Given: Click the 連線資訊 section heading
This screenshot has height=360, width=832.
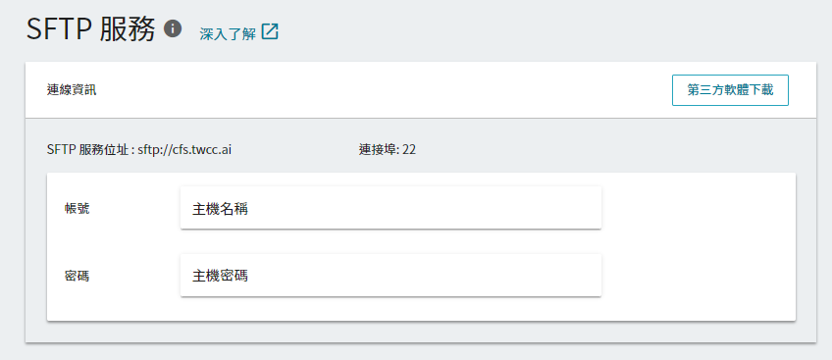Looking at the screenshot, I should click(72, 90).
